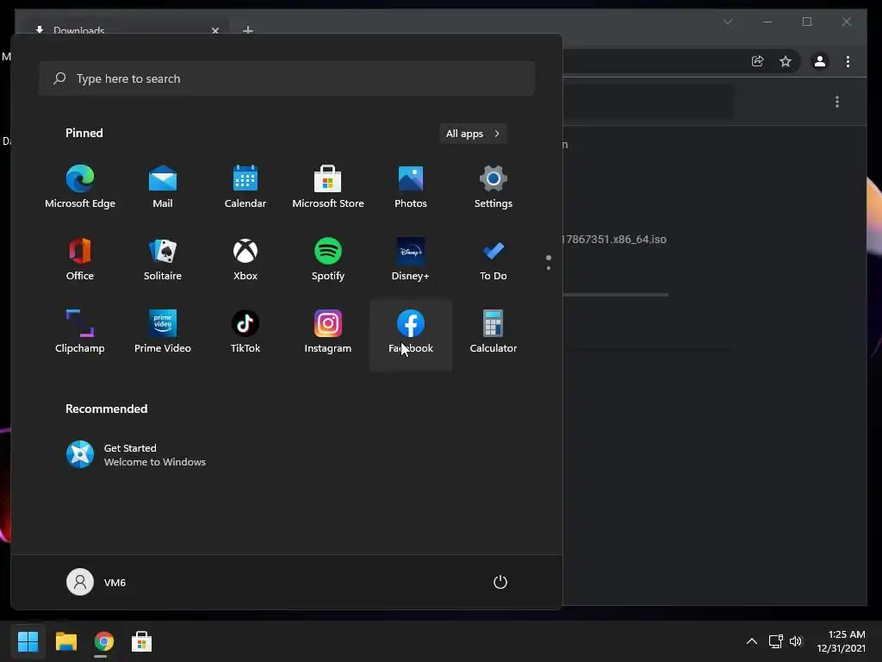Open the Solitaire game

tap(163, 259)
